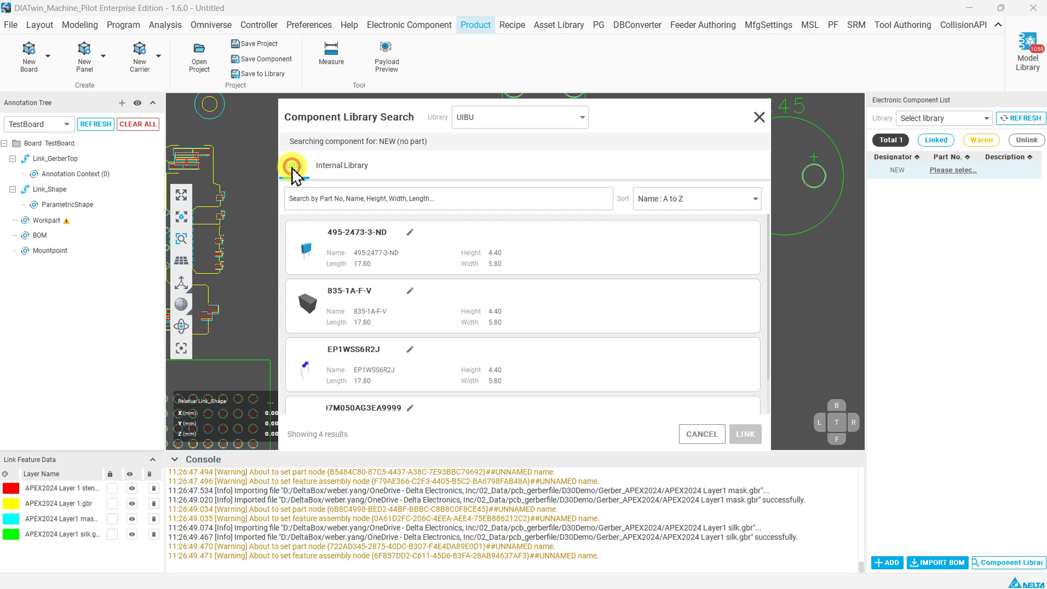Select the Measure tool
Image resolution: width=1047 pixels, height=589 pixels.
(331, 53)
